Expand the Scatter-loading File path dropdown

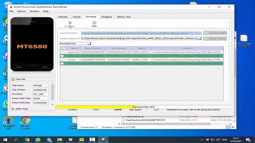[x=199, y=39]
